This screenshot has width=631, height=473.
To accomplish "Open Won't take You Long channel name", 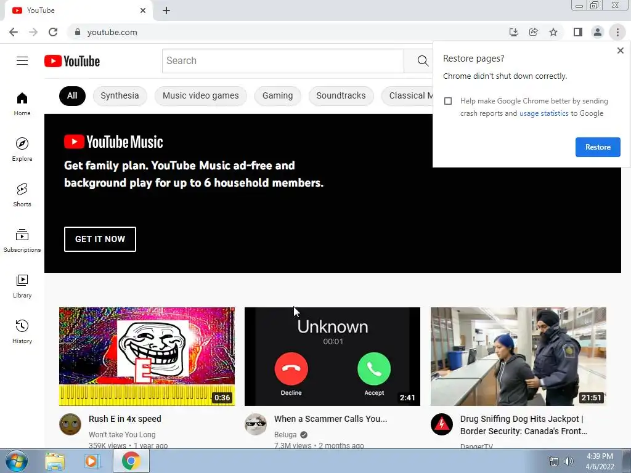I will pos(122,435).
